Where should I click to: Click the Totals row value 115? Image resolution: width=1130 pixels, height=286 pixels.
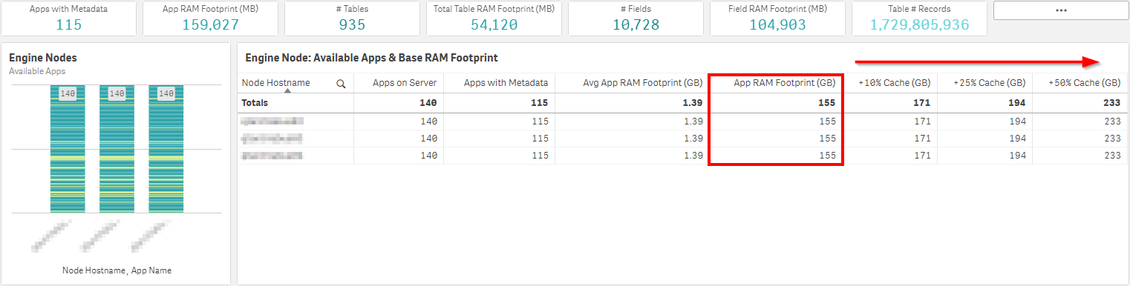[x=540, y=103]
